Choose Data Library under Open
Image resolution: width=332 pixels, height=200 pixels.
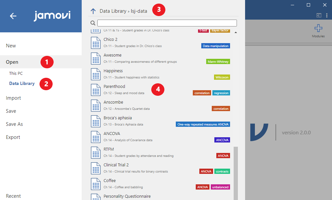coord(22,84)
